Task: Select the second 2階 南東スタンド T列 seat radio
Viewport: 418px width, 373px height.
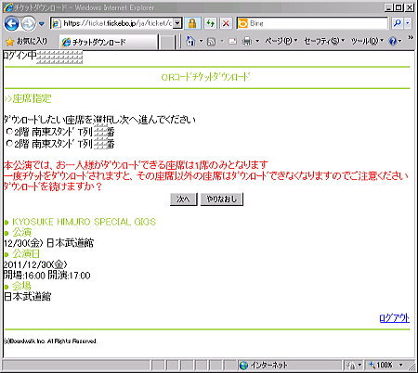Action: [9, 143]
